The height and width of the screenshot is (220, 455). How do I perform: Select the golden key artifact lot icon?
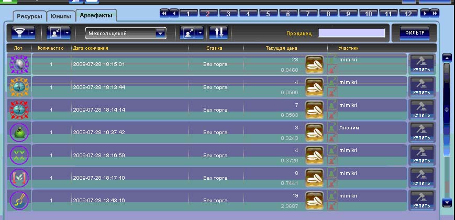(x=18, y=201)
